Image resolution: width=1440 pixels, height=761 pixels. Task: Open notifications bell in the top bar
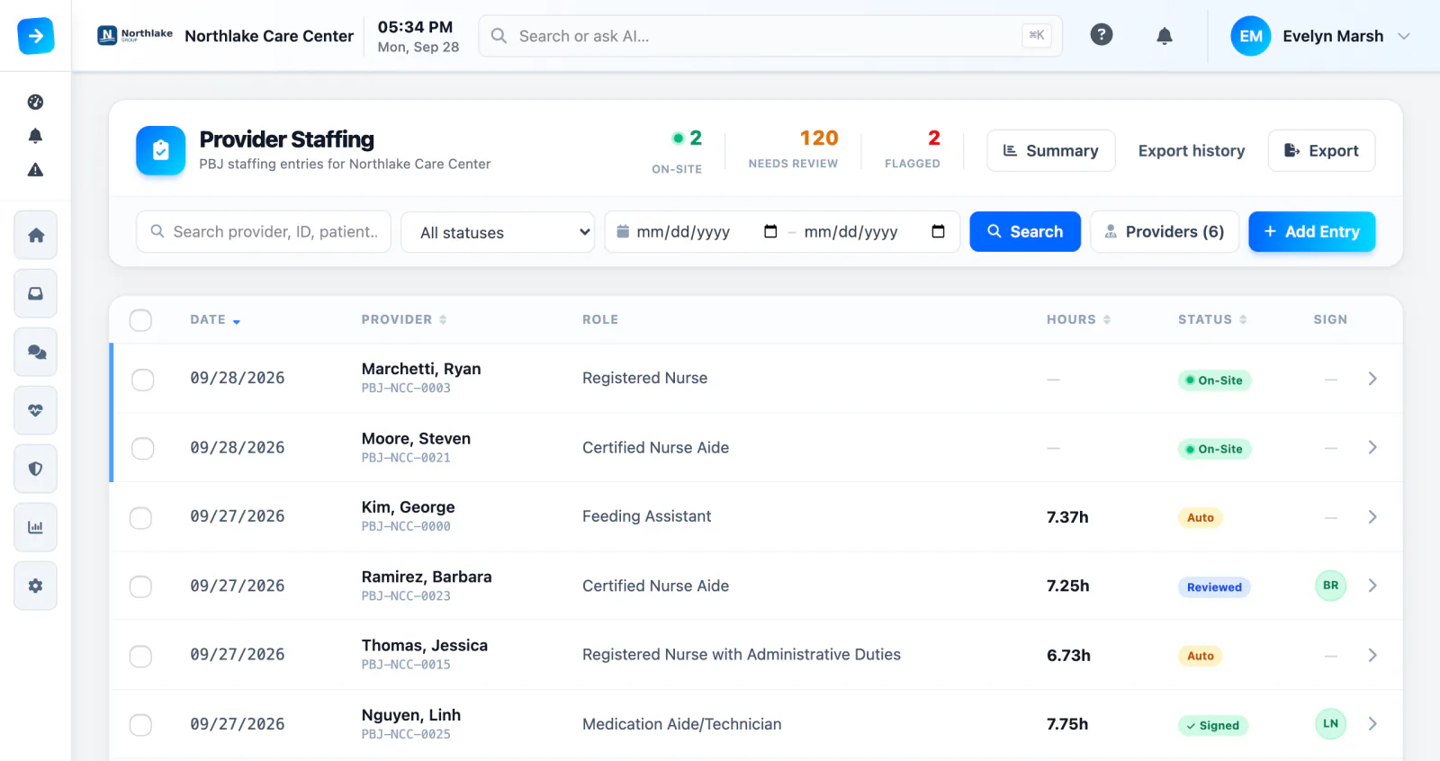(1165, 36)
